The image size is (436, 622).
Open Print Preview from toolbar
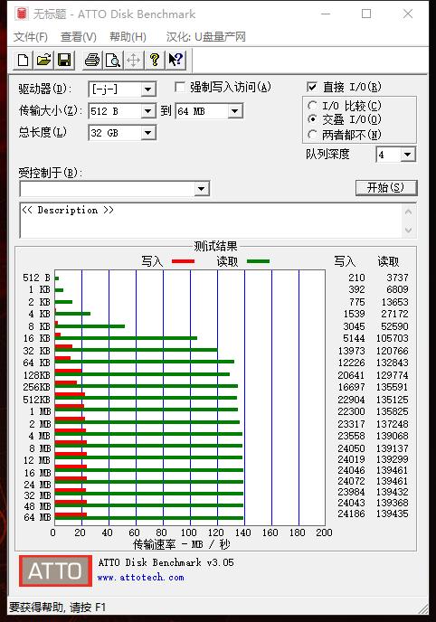pos(113,60)
